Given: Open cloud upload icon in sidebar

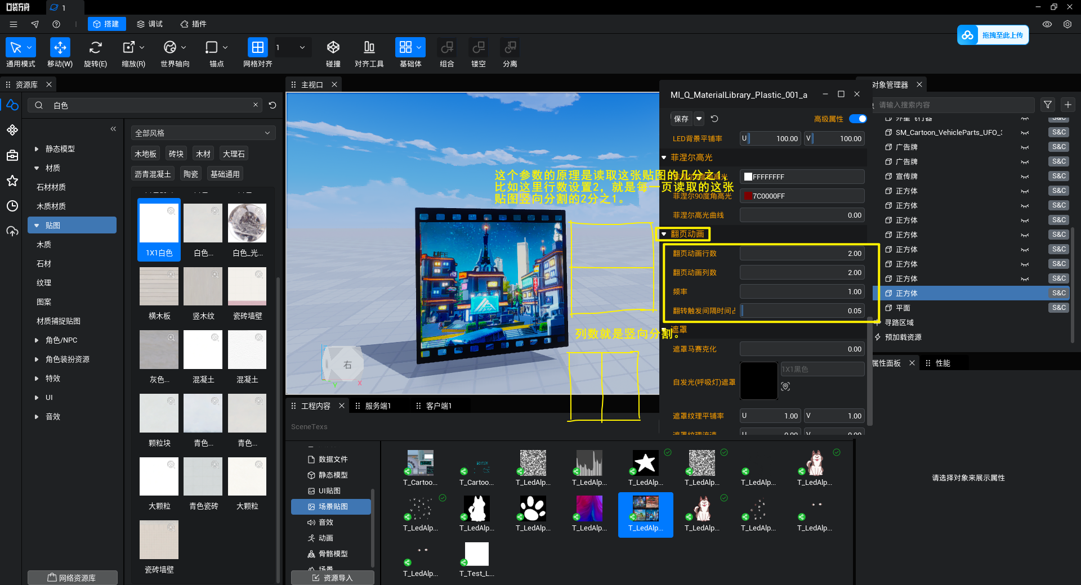Looking at the screenshot, I should coord(12,231).
